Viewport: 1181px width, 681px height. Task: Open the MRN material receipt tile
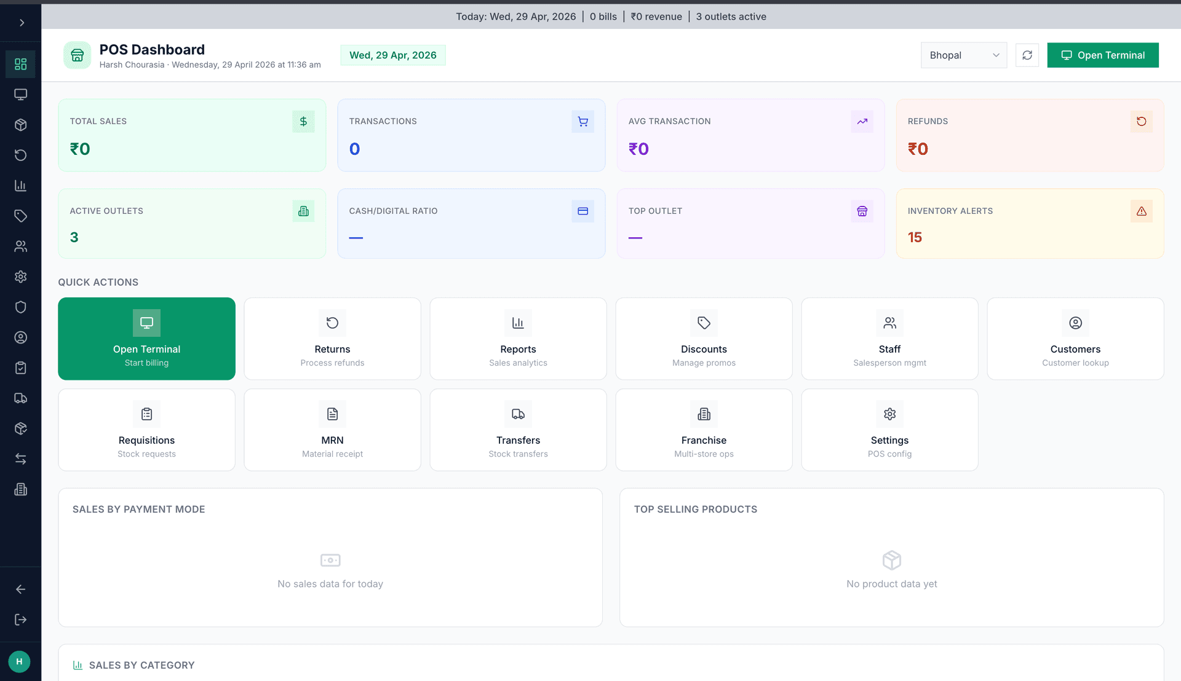point(332,430)
